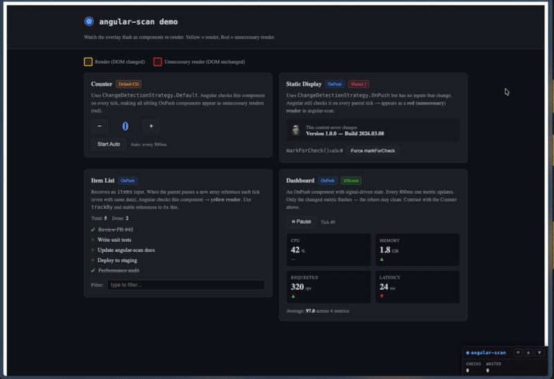The height and width of the screenshot is (379, 554).
Task: Click the OnPush badge next to Item List
Action: (127, 181)
